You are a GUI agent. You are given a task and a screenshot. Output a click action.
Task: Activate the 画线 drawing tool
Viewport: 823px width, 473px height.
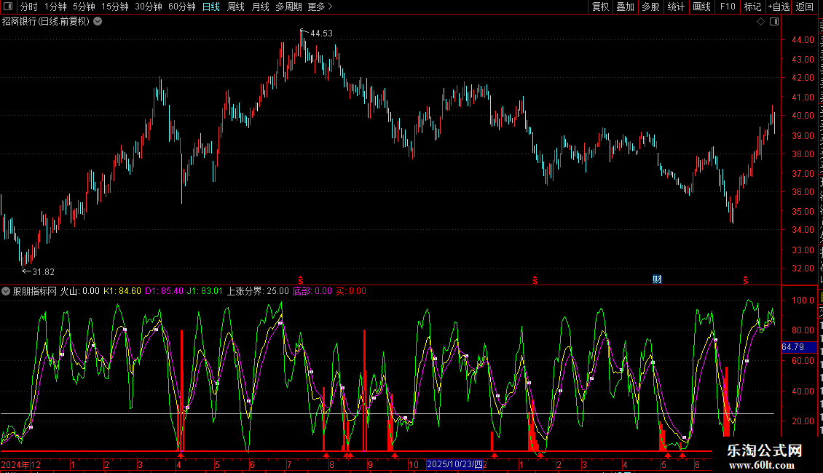pyautogui.click(x=701, y=7)
